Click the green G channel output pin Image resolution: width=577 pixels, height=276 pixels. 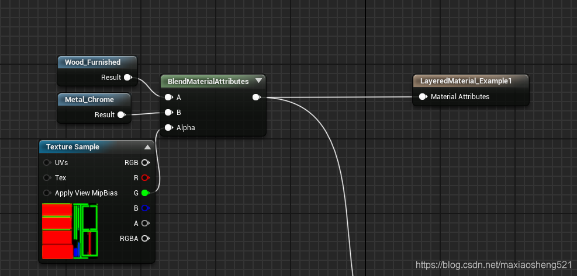146,193
